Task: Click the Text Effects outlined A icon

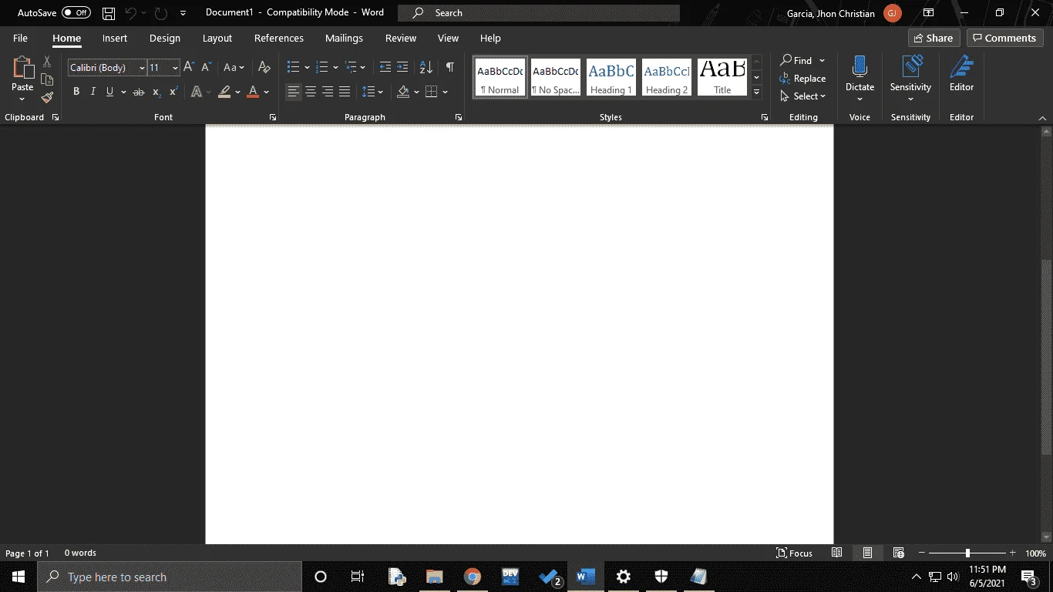Action: (196, 92)
